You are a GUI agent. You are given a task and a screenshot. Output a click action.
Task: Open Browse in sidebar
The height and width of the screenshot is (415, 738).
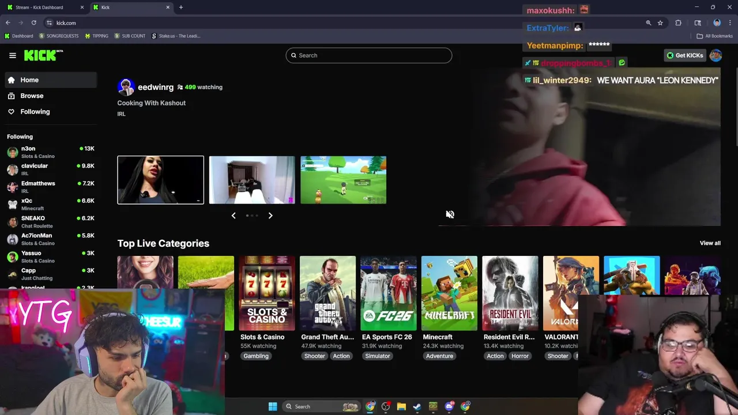[51, 96]
